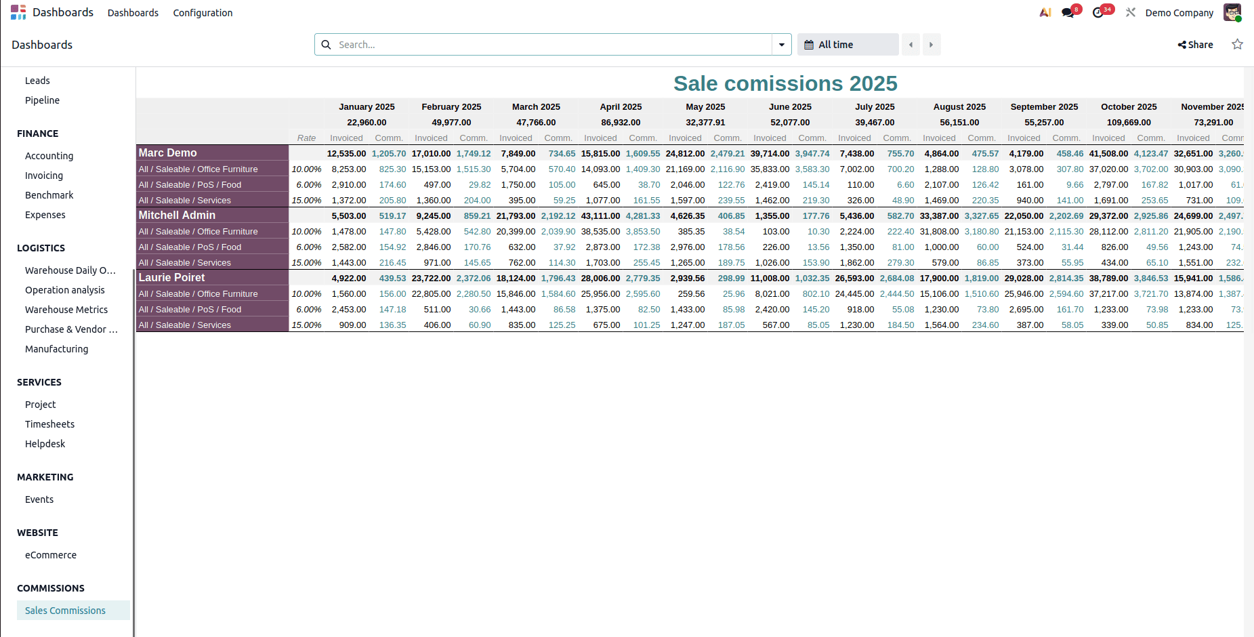The width and height of the screenshot is (1254, 637).
Task: Open the Discuss messages icon
Action: coord(1067,12)
